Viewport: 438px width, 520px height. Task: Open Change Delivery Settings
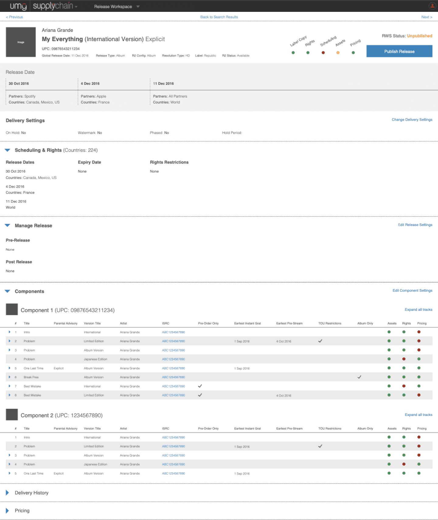(412, 120)
